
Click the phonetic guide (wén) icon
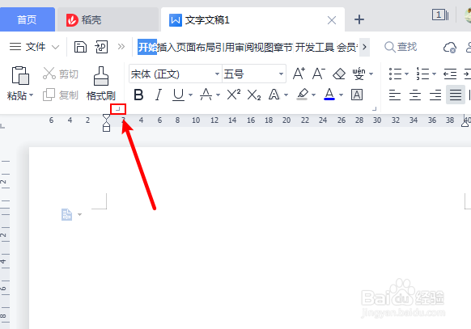click(359, 74)
